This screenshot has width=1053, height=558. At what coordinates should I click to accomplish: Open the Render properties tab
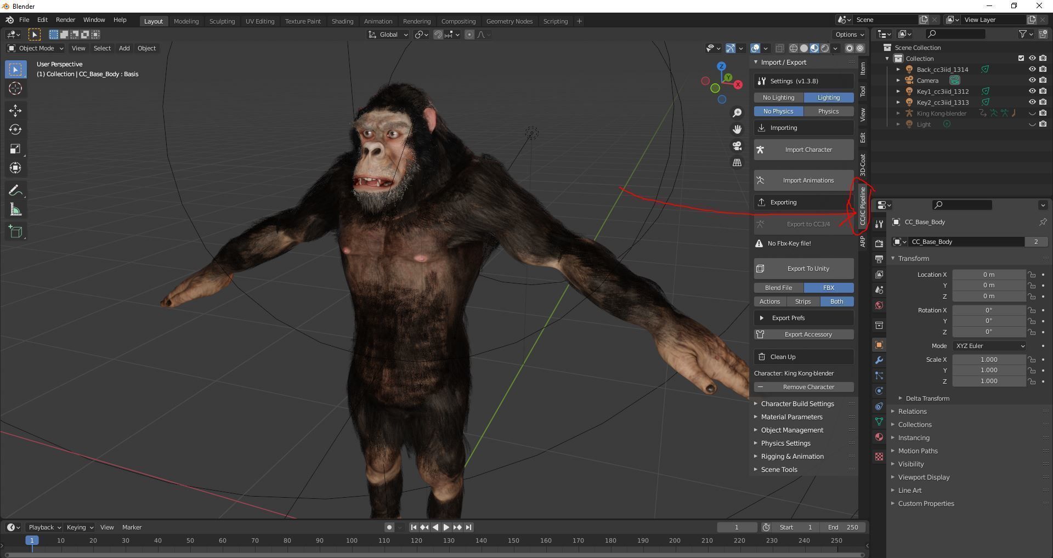(x=879, y=243)
